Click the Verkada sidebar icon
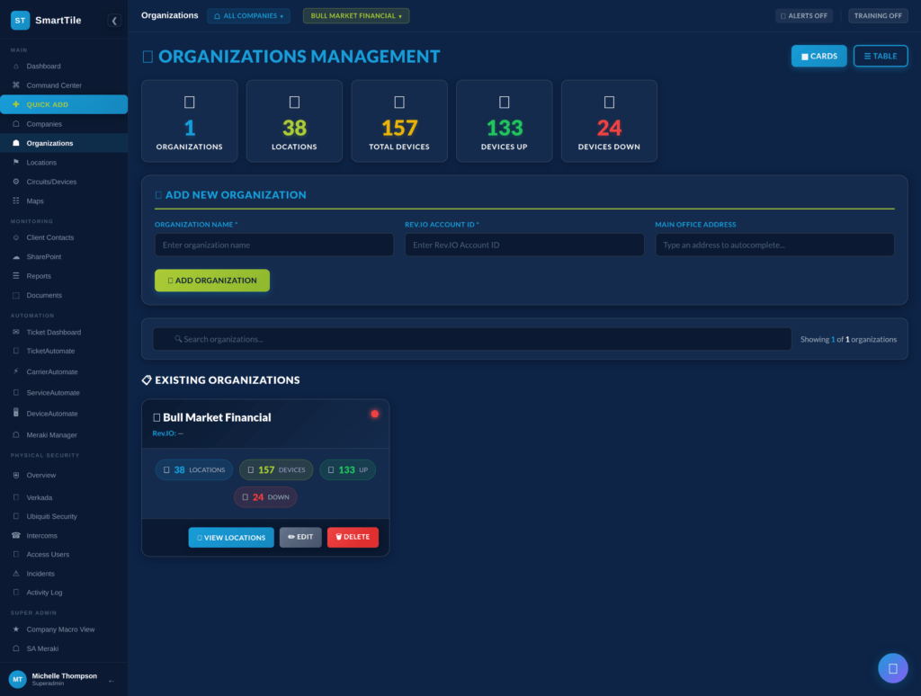This screenshot has height=696, width=921. [16, 497]
